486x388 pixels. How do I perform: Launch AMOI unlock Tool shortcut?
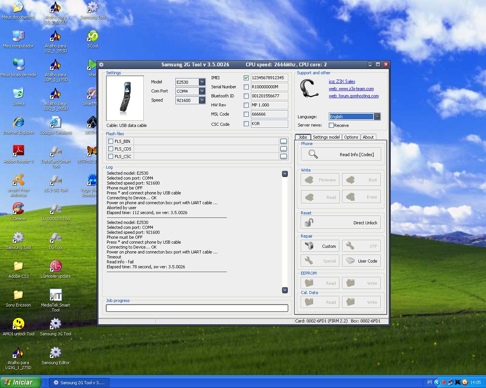(x=18, y=327)
